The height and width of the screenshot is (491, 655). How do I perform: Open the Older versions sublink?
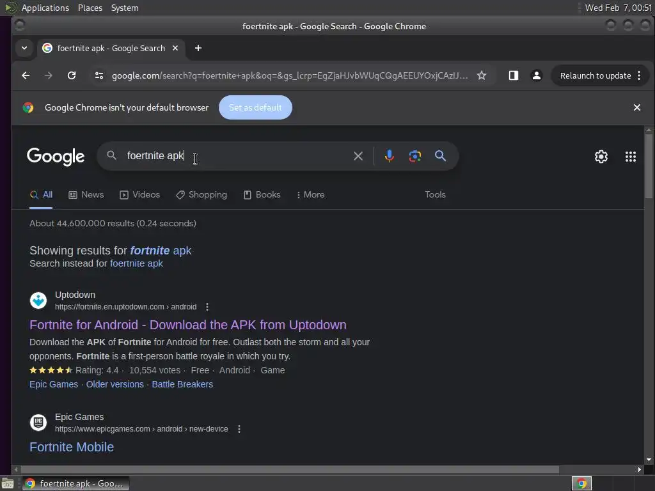click(115, 384)
